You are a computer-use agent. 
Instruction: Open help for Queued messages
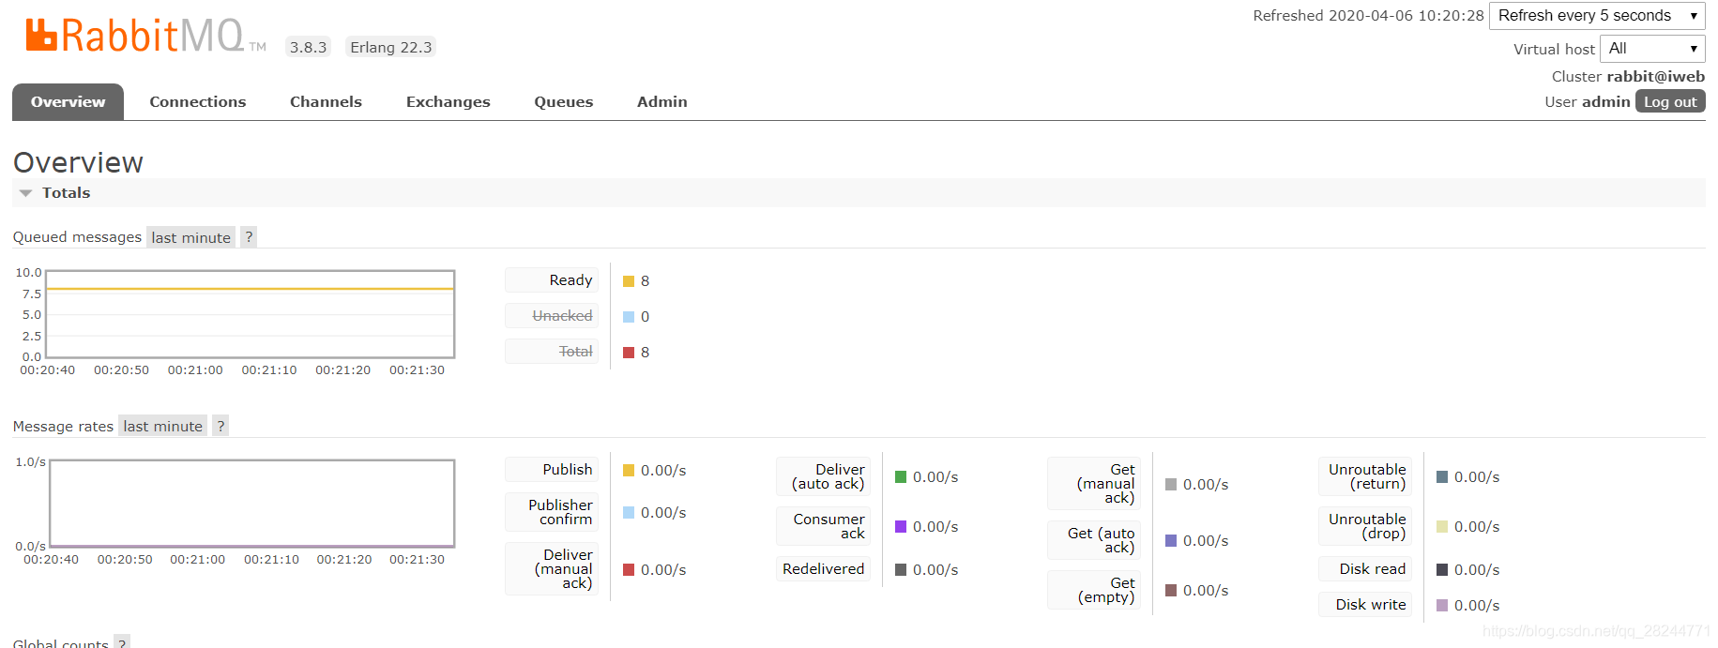tap(249, 237)
